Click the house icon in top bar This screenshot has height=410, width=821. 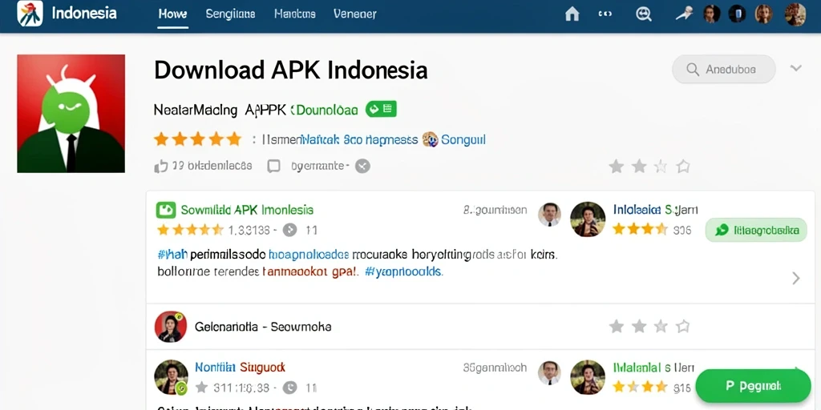coord(572,14)
